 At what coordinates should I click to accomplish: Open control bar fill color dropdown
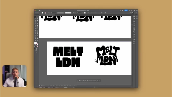[44, 13]
